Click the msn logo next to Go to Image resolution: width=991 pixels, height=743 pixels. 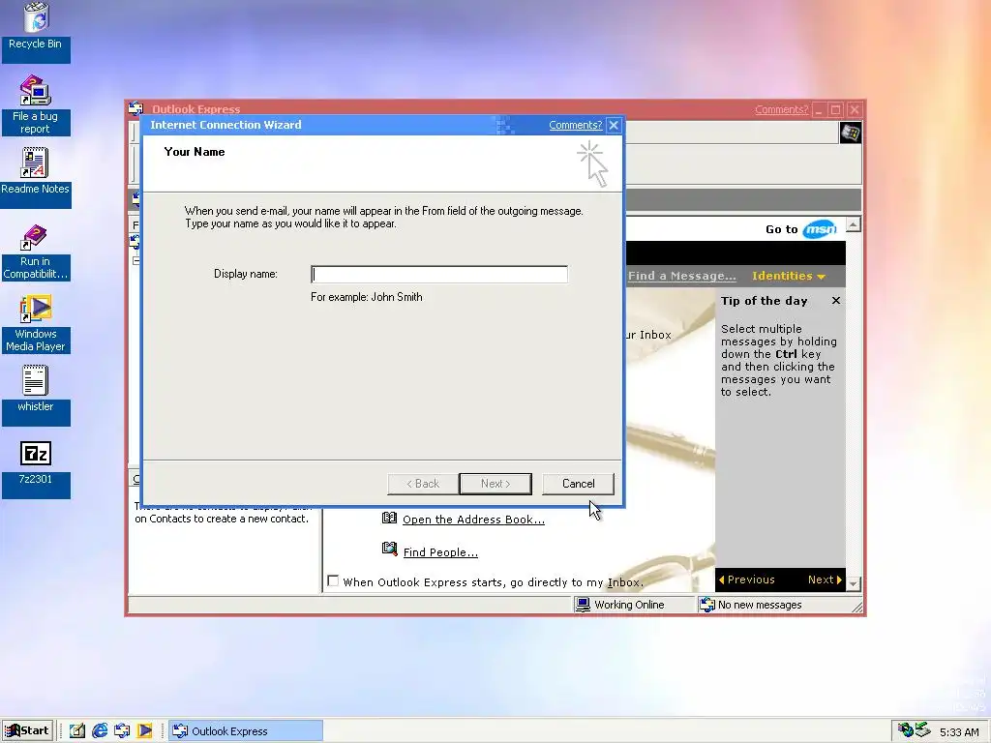point(820,229)
